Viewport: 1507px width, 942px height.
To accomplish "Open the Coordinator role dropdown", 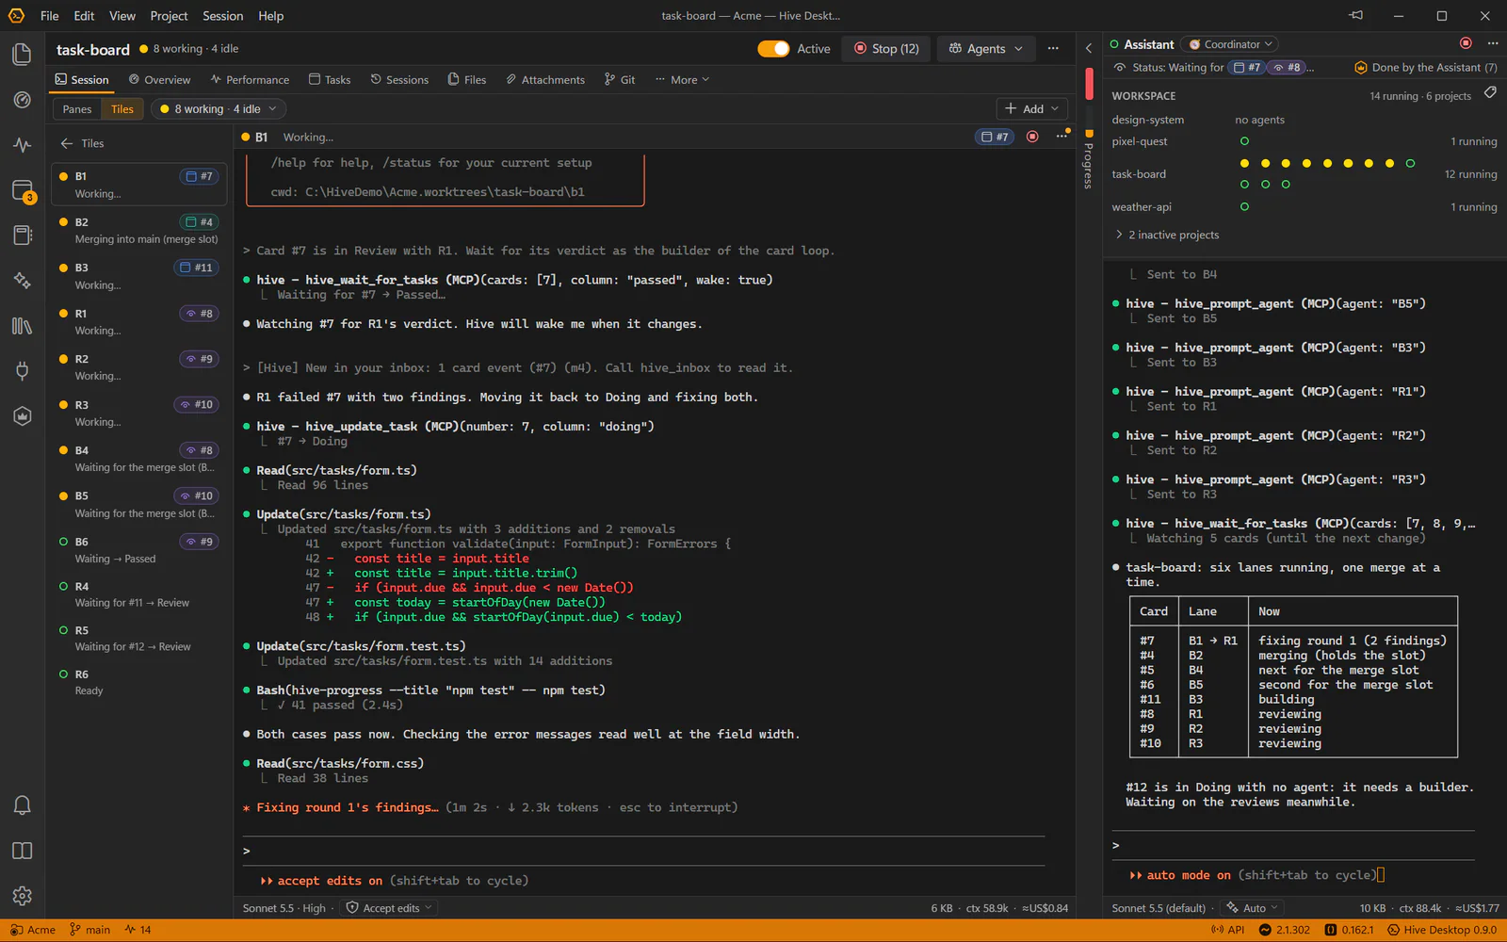I will pyautogui.click(x=1230, y=44).
